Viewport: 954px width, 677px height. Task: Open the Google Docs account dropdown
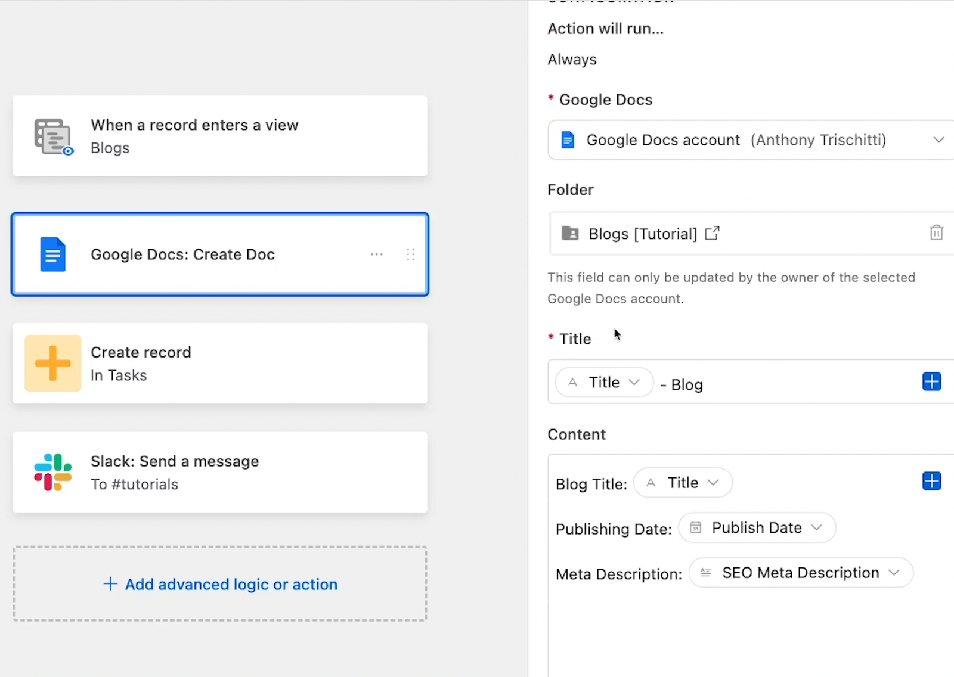click(x=751, y=140)
